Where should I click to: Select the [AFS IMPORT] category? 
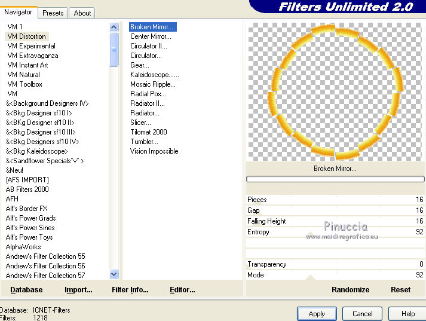tap(27, 180)
